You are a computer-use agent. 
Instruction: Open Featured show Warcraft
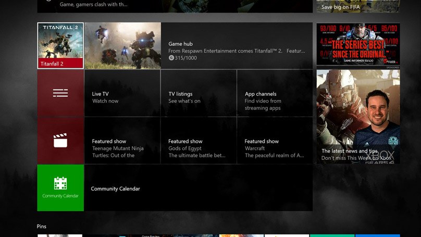pos(275,140)
